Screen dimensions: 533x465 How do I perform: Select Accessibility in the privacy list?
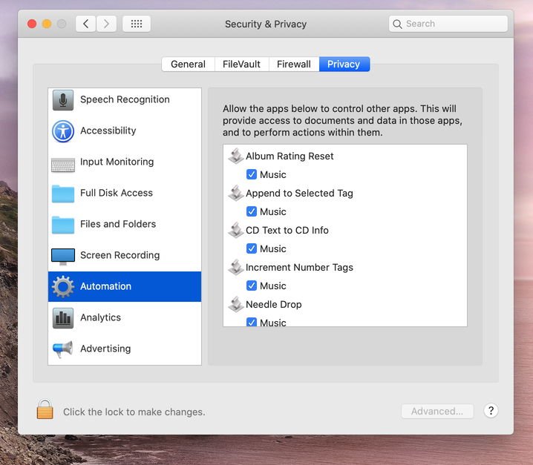point(125,131)
